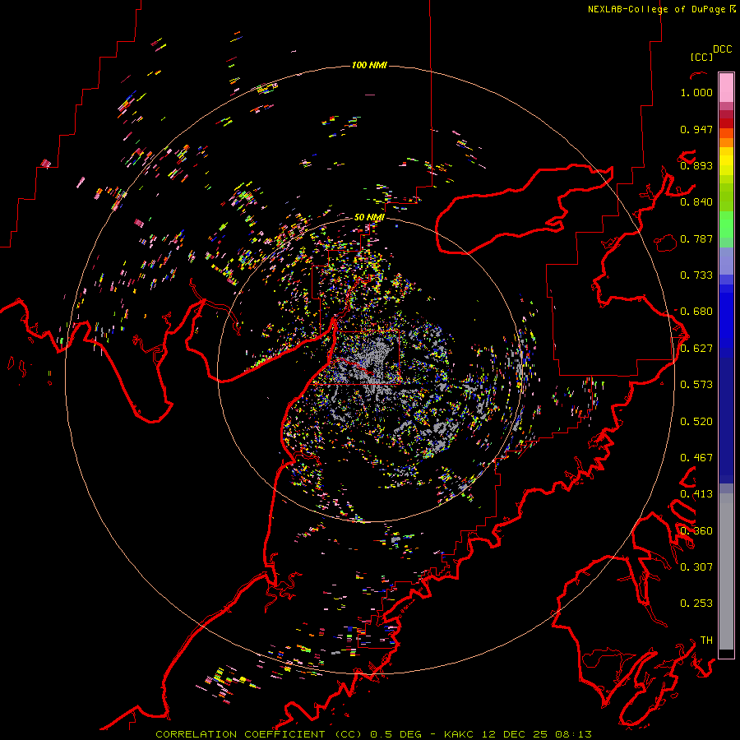Click the 0.627 legend value
Image resolution: width=740 pixels, height=740 pixels.
696,349
